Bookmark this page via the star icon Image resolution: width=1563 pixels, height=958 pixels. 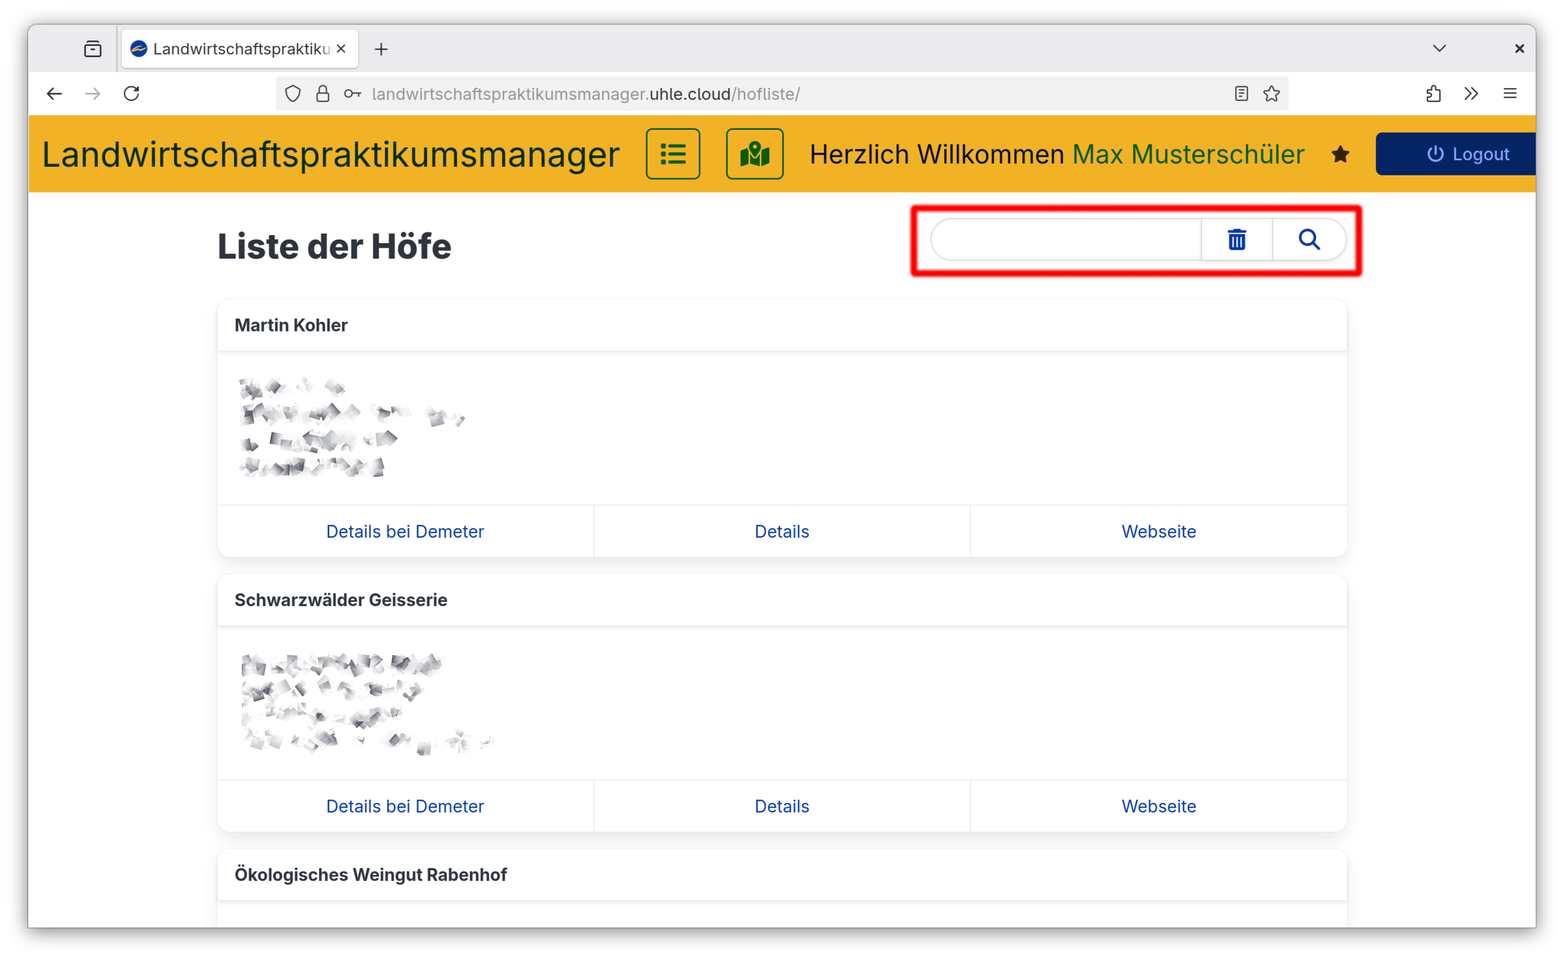coord(1271,93)
